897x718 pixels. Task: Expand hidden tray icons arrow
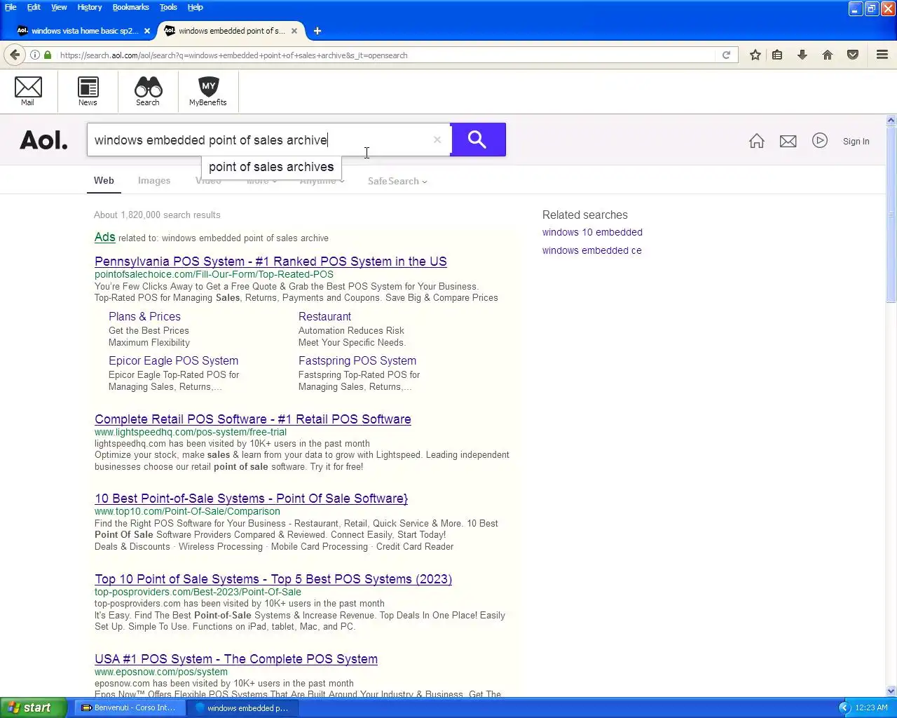[844, 707]
